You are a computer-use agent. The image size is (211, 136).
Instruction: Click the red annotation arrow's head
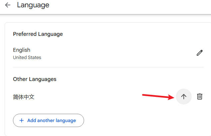171,97
